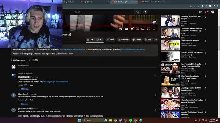Share the video
Screen dimensions: 220x123
click(x=110, y=40)
